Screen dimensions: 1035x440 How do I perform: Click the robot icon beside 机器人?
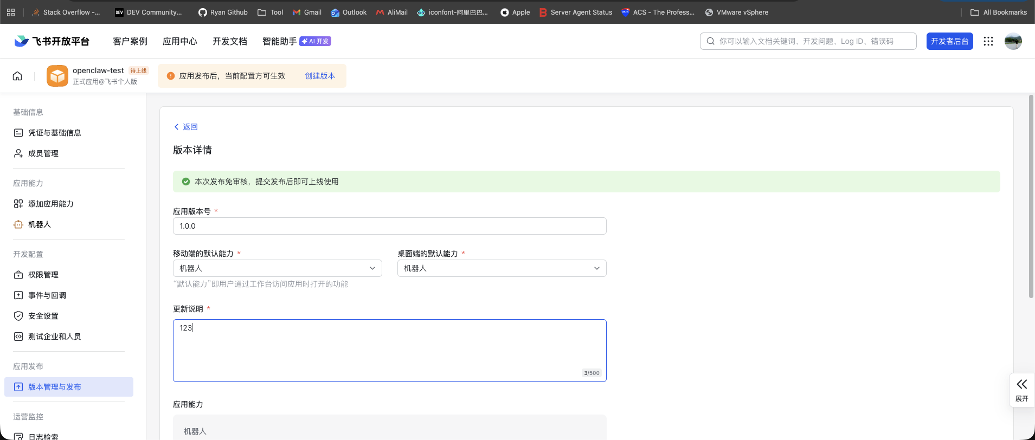click(18, 224)
